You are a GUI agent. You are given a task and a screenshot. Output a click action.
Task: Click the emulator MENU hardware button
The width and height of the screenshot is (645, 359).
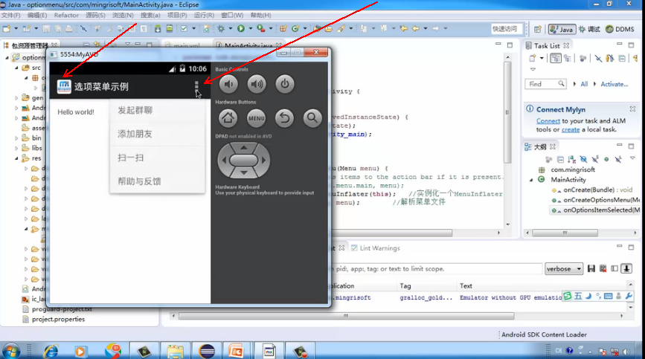tap(256, 118)
